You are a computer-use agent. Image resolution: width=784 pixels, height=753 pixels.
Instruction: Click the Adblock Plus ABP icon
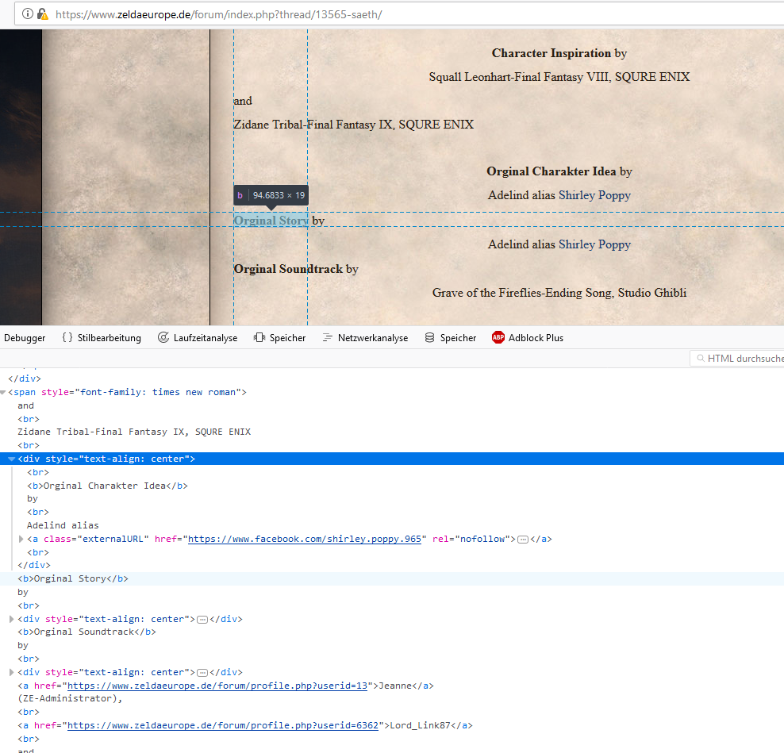[498, 338]
